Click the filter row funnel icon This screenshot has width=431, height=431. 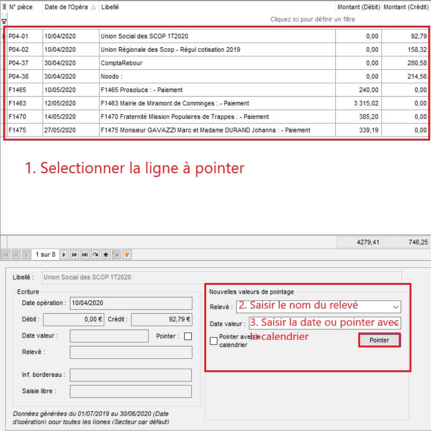click(4, 21)
